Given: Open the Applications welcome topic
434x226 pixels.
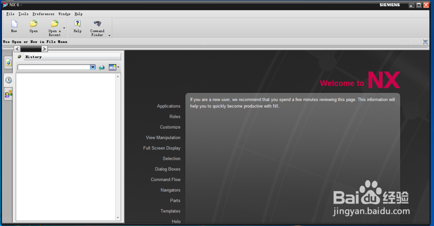Looking at the screenshot, I should coord(168,106).
